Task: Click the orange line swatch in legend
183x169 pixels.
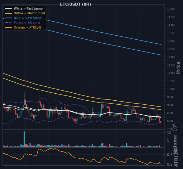Action: click(8, 28)
